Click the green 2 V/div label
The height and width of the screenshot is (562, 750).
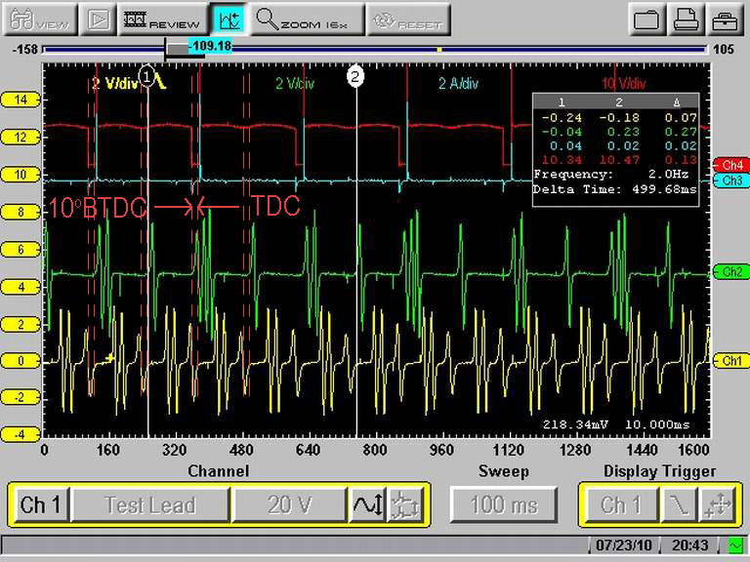click(295, 84)
